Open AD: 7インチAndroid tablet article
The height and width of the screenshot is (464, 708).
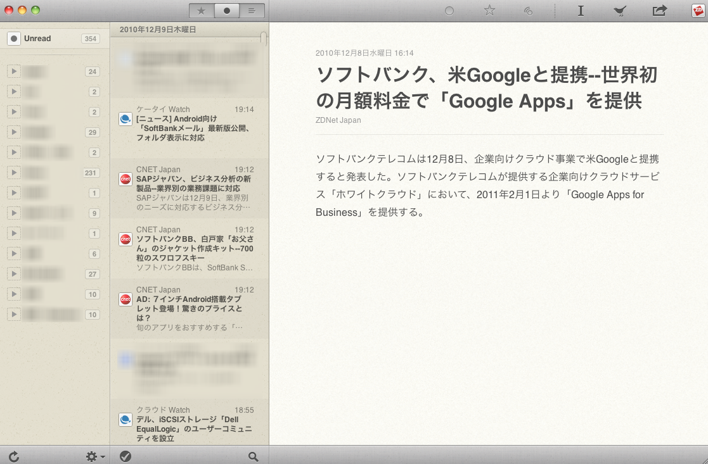190,309
